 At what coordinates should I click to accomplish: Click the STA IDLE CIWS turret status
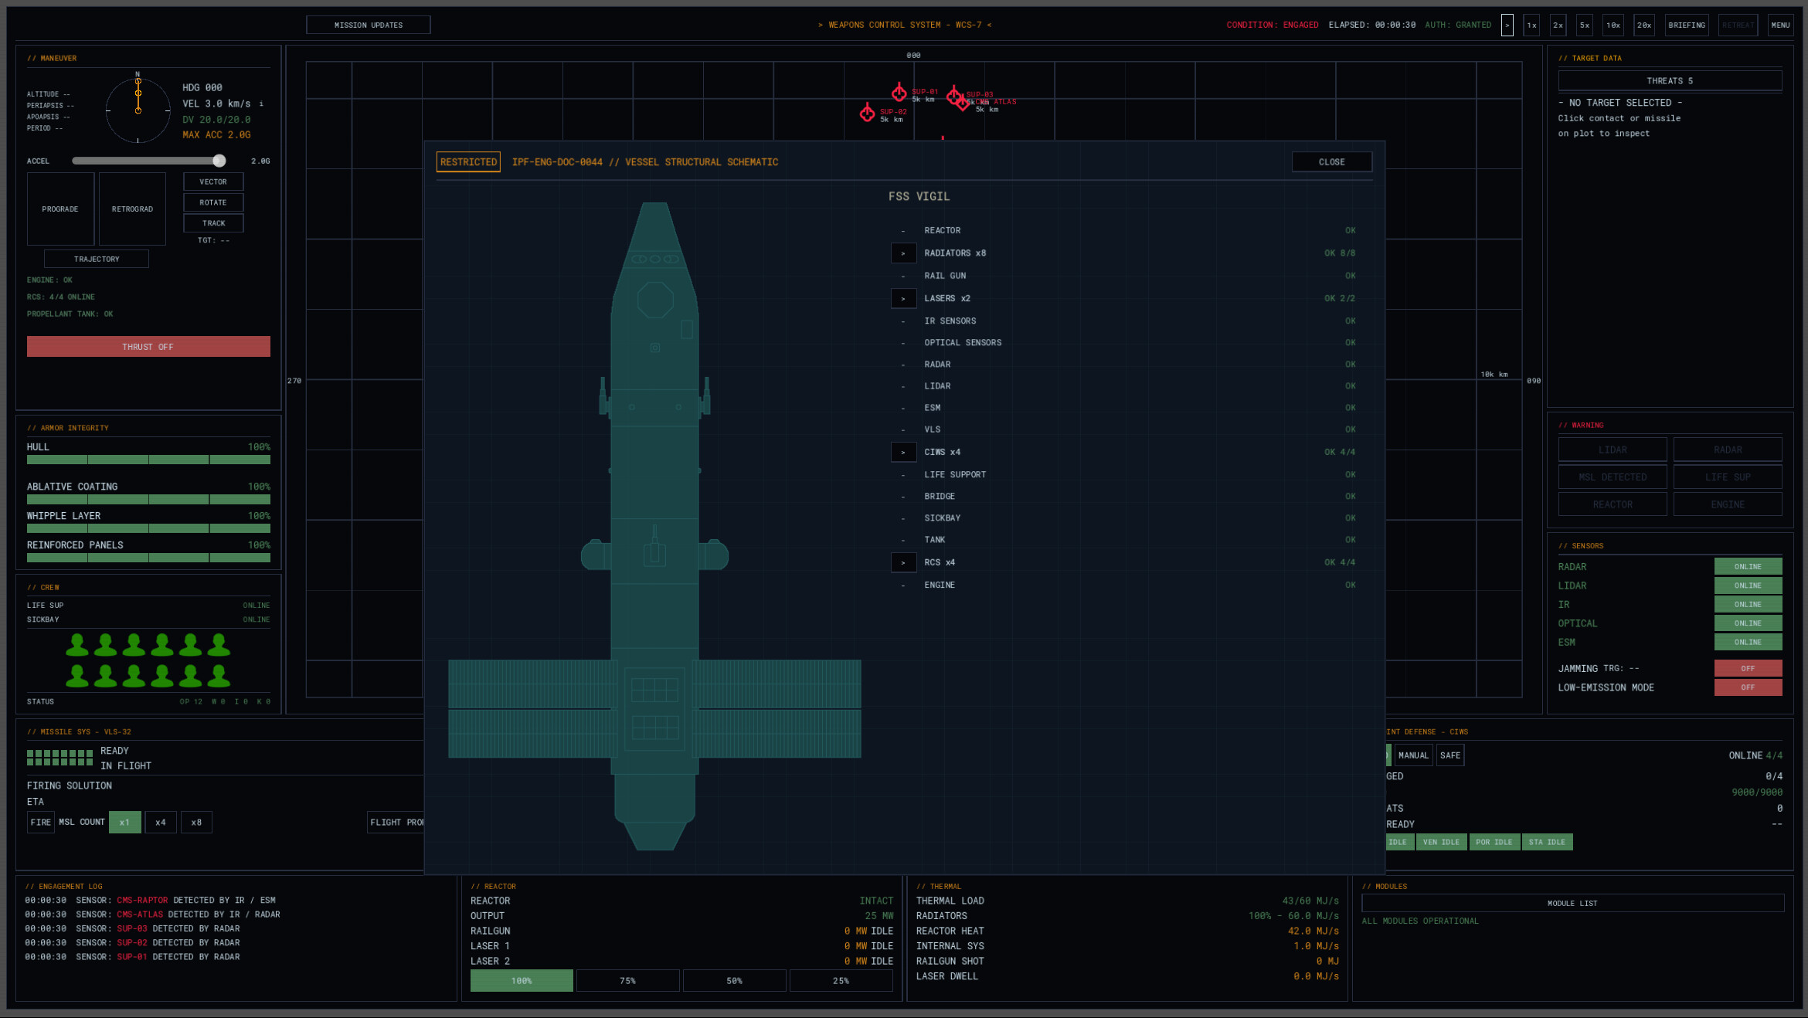point(1547,842)
